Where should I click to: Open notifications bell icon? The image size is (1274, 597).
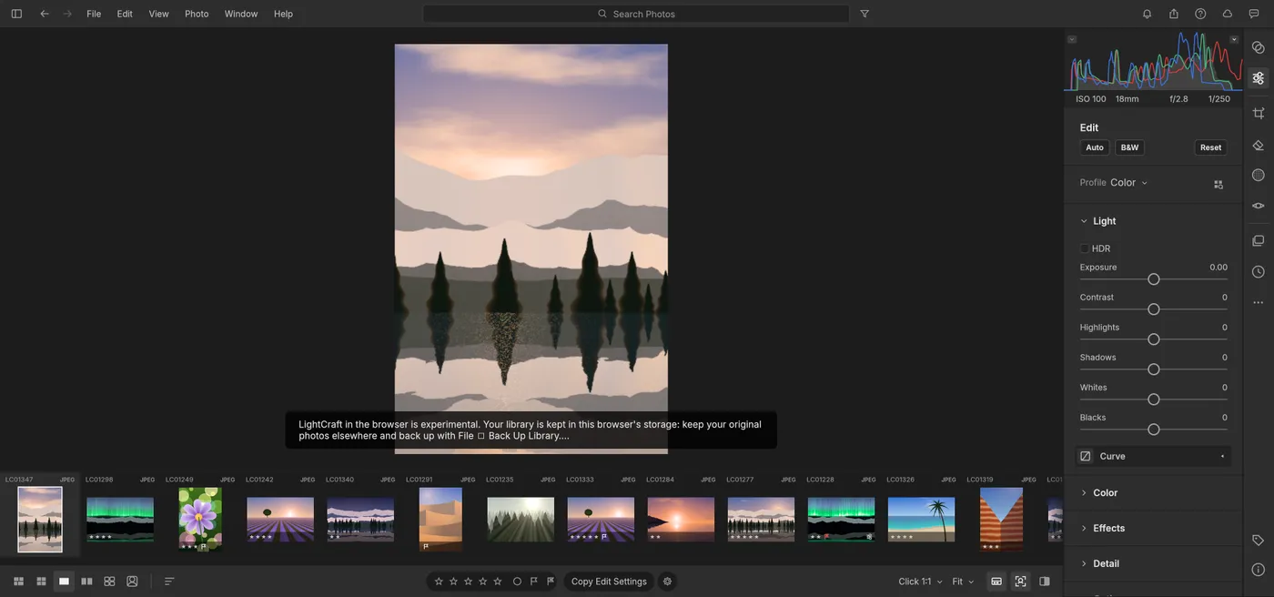(1148, 14)
